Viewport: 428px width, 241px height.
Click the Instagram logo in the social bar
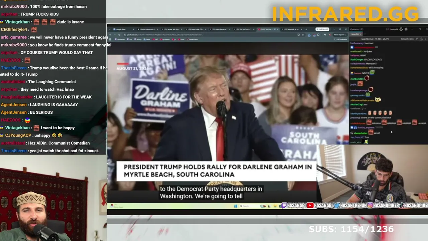[370, 206]
